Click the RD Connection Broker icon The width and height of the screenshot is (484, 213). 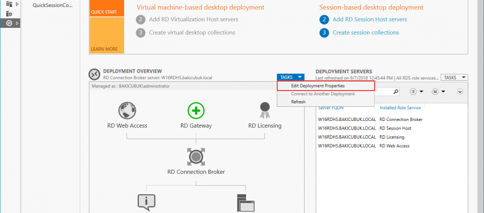(196, 157)
